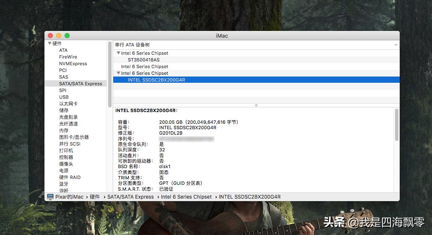Select the highlighted INTEL SSDSC2BX200G4R row
This screenshot has height=235, width=432.
[256, 80]
